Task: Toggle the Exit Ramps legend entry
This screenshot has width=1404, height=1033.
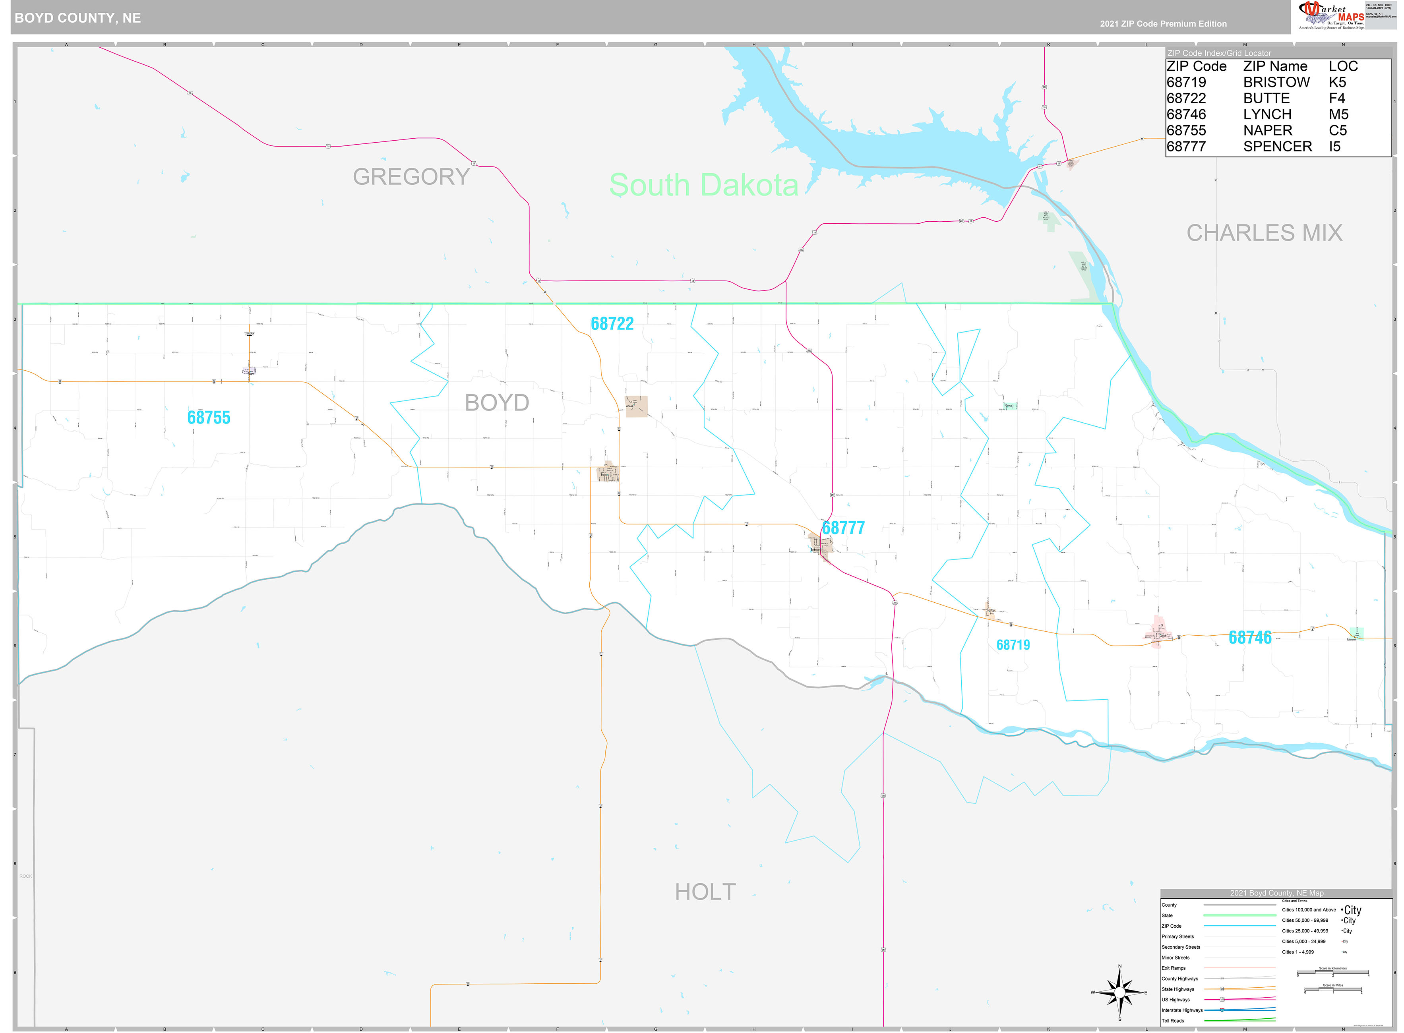Action: coord(1239,967)
